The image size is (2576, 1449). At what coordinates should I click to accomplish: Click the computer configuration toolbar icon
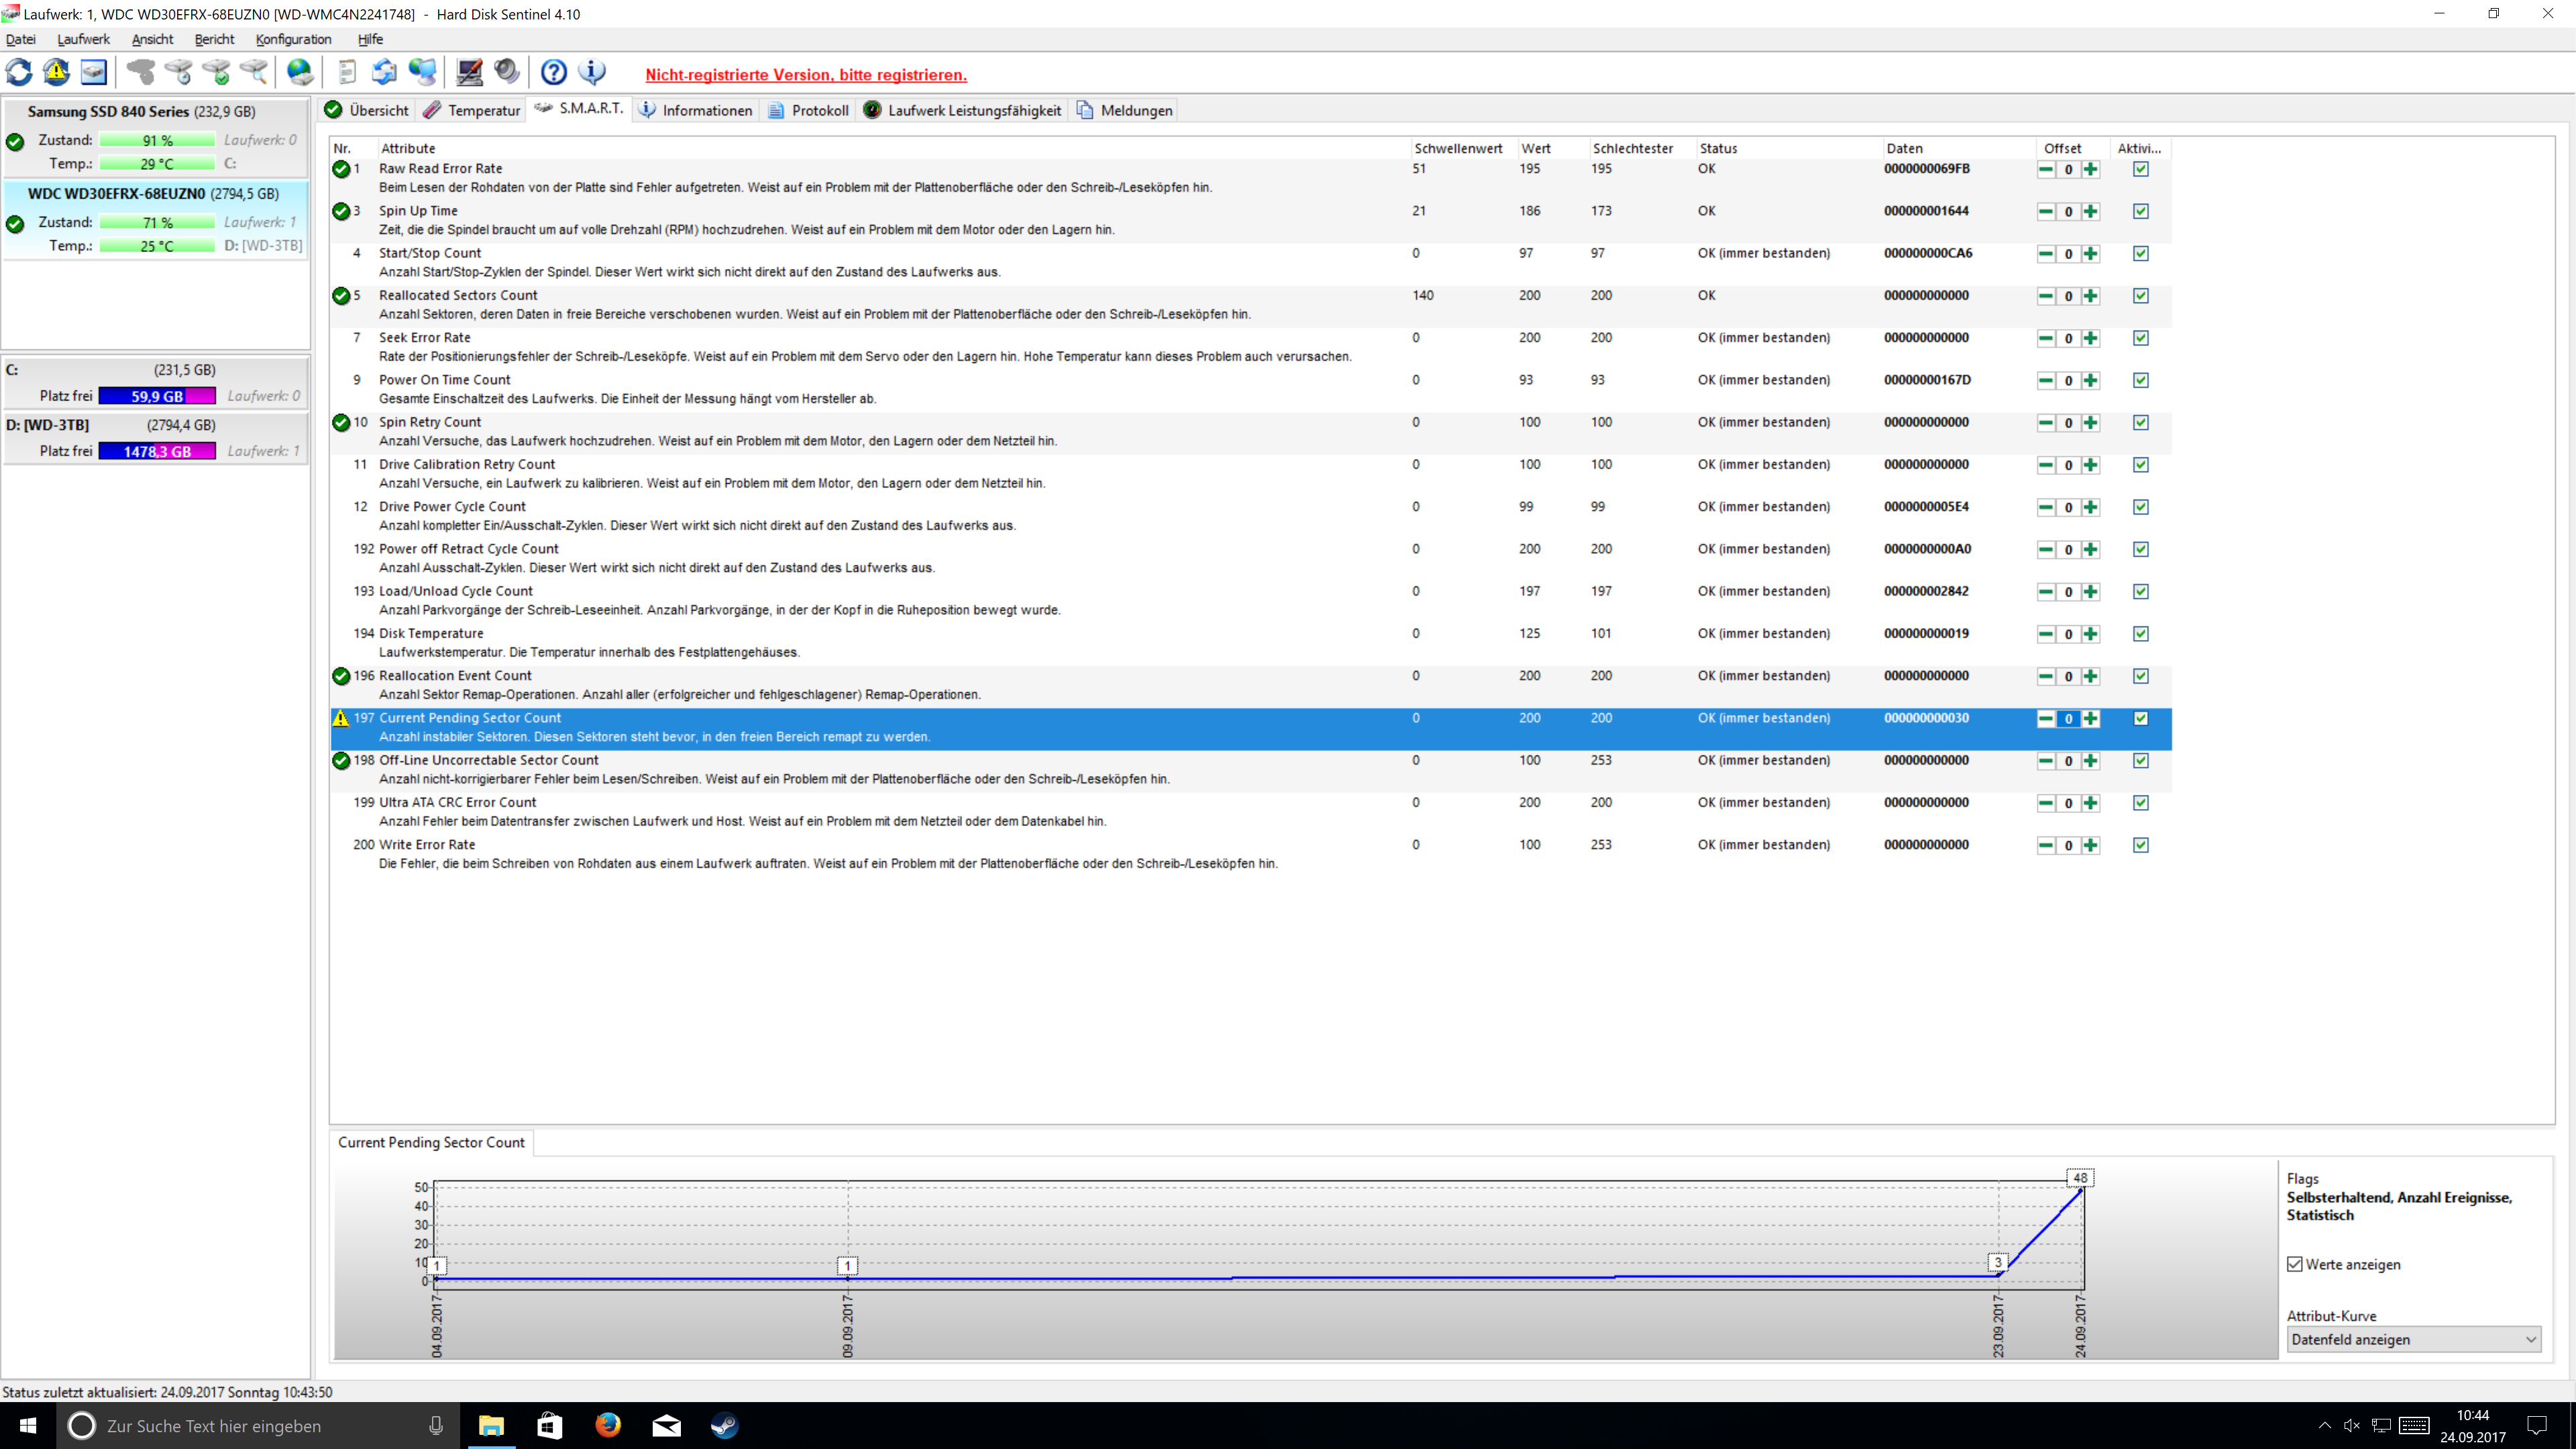coord(469,72)
